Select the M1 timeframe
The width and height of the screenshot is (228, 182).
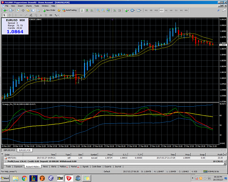click(x=146, y=10)
